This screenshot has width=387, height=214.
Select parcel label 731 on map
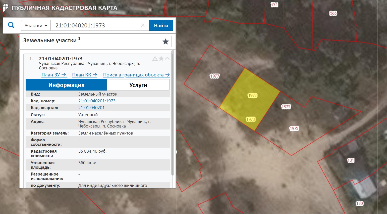coord(274,5)
